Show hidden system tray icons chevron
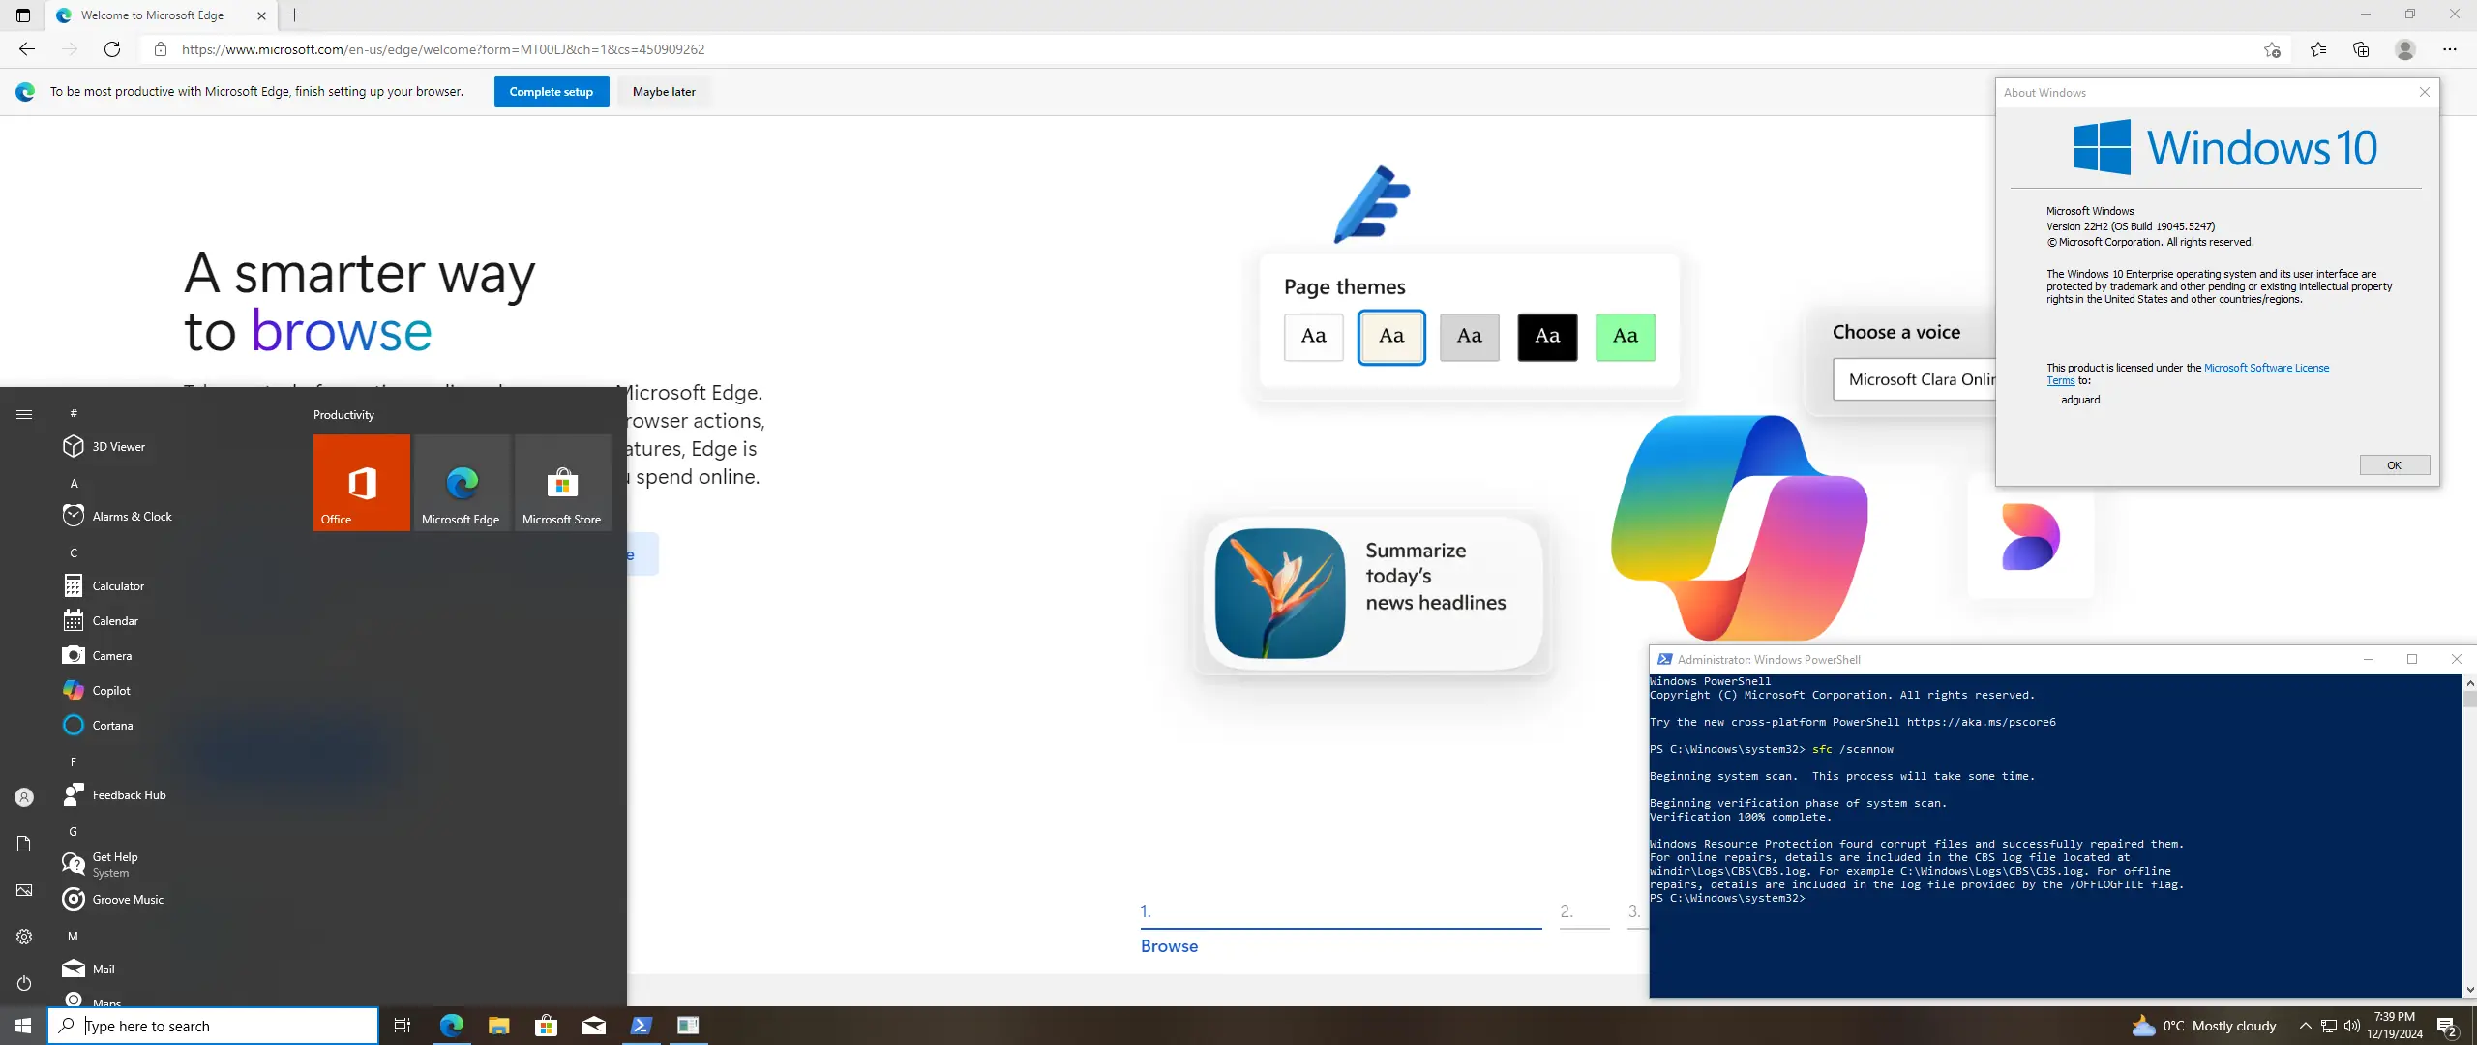Screen dimensions: 2477x1045 click(2305, 1026)
